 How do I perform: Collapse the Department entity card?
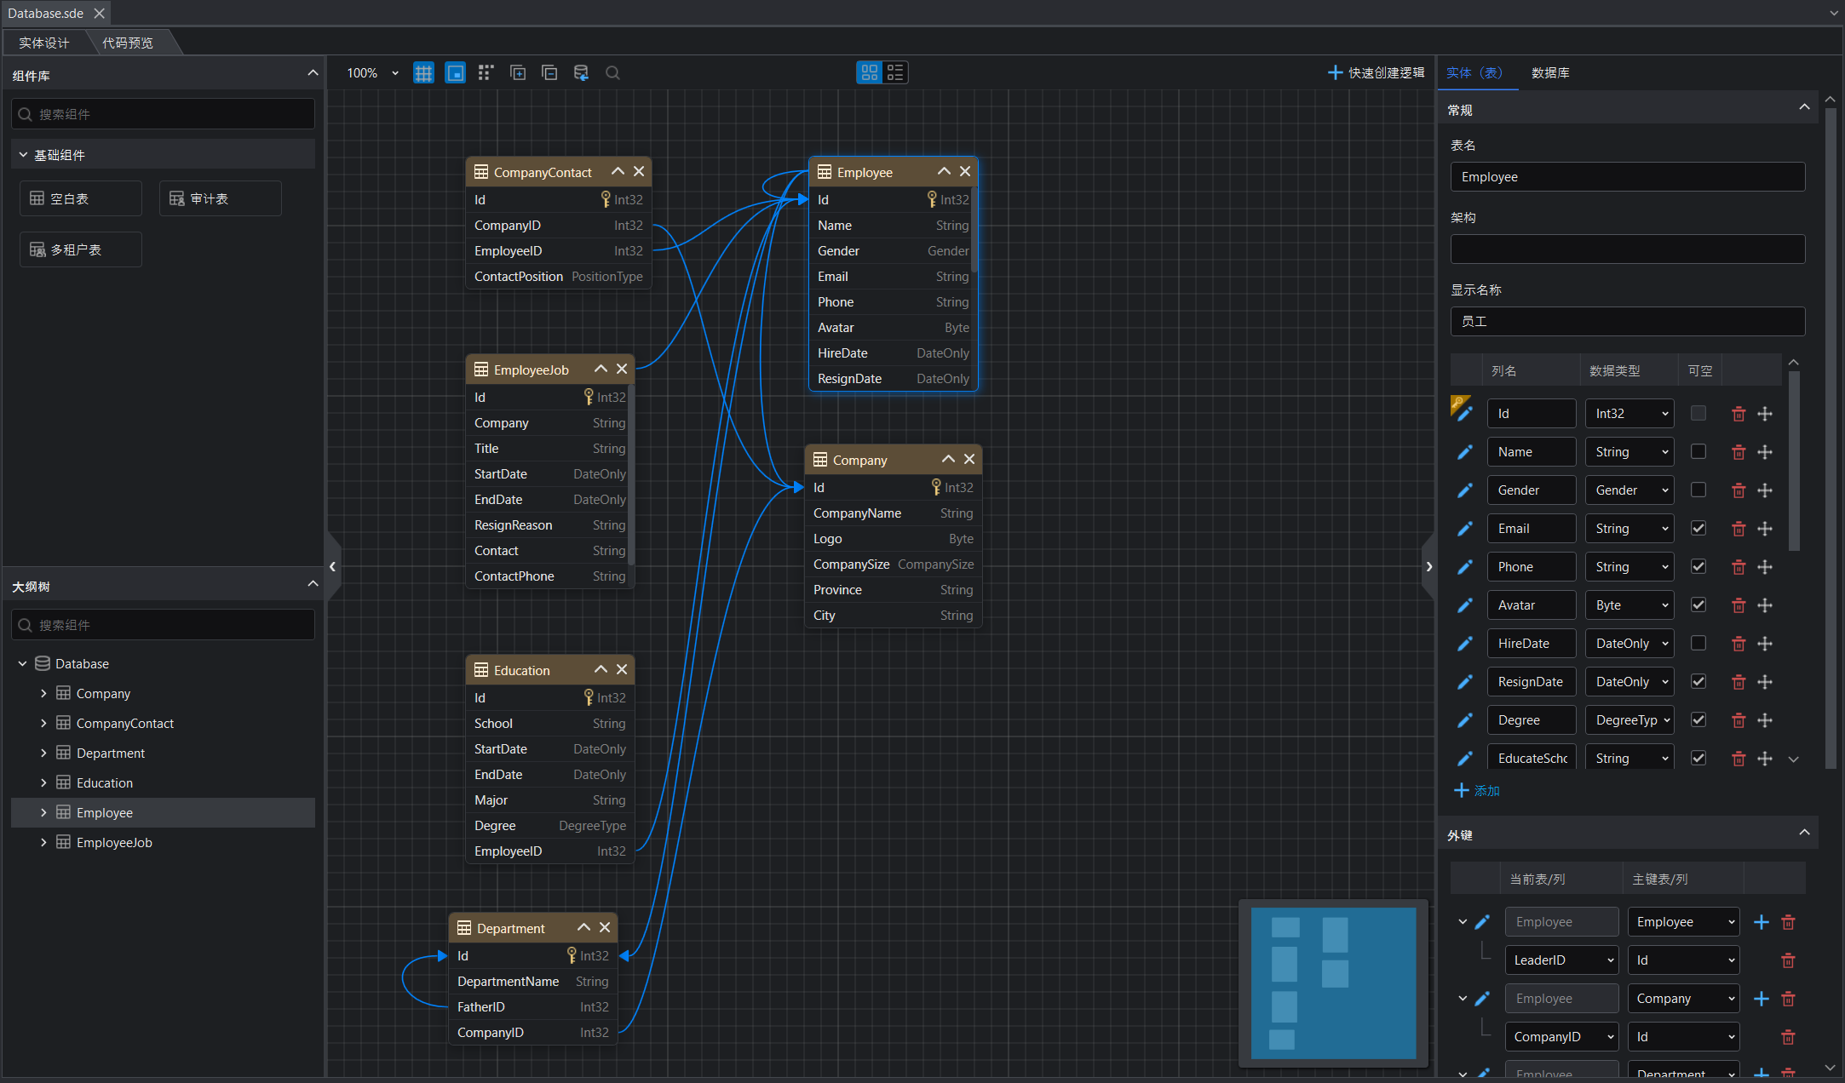coord(583,928)
